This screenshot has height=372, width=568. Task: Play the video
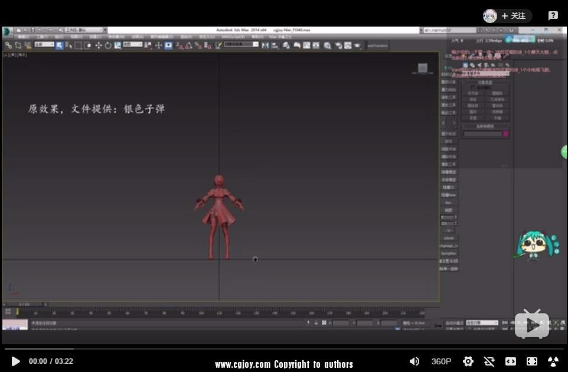(15, 361)
